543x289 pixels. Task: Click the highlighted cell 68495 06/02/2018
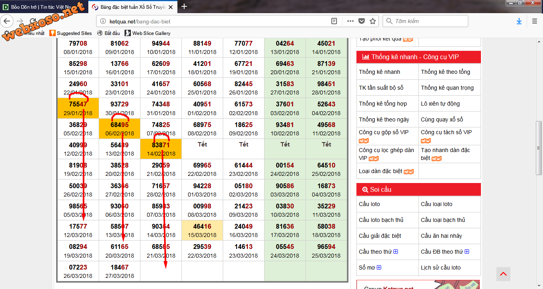click(x=119, y=129)
